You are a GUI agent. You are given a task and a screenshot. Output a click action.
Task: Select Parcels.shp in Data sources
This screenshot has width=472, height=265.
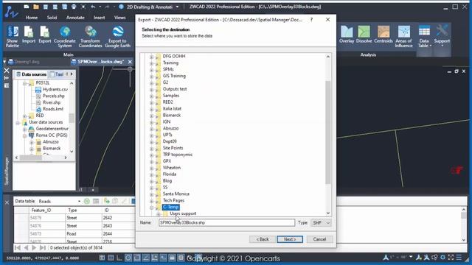pos(54,96)
